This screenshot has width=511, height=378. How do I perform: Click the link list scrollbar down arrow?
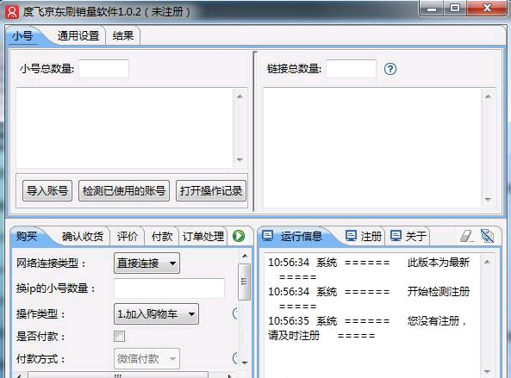(488, 199)
